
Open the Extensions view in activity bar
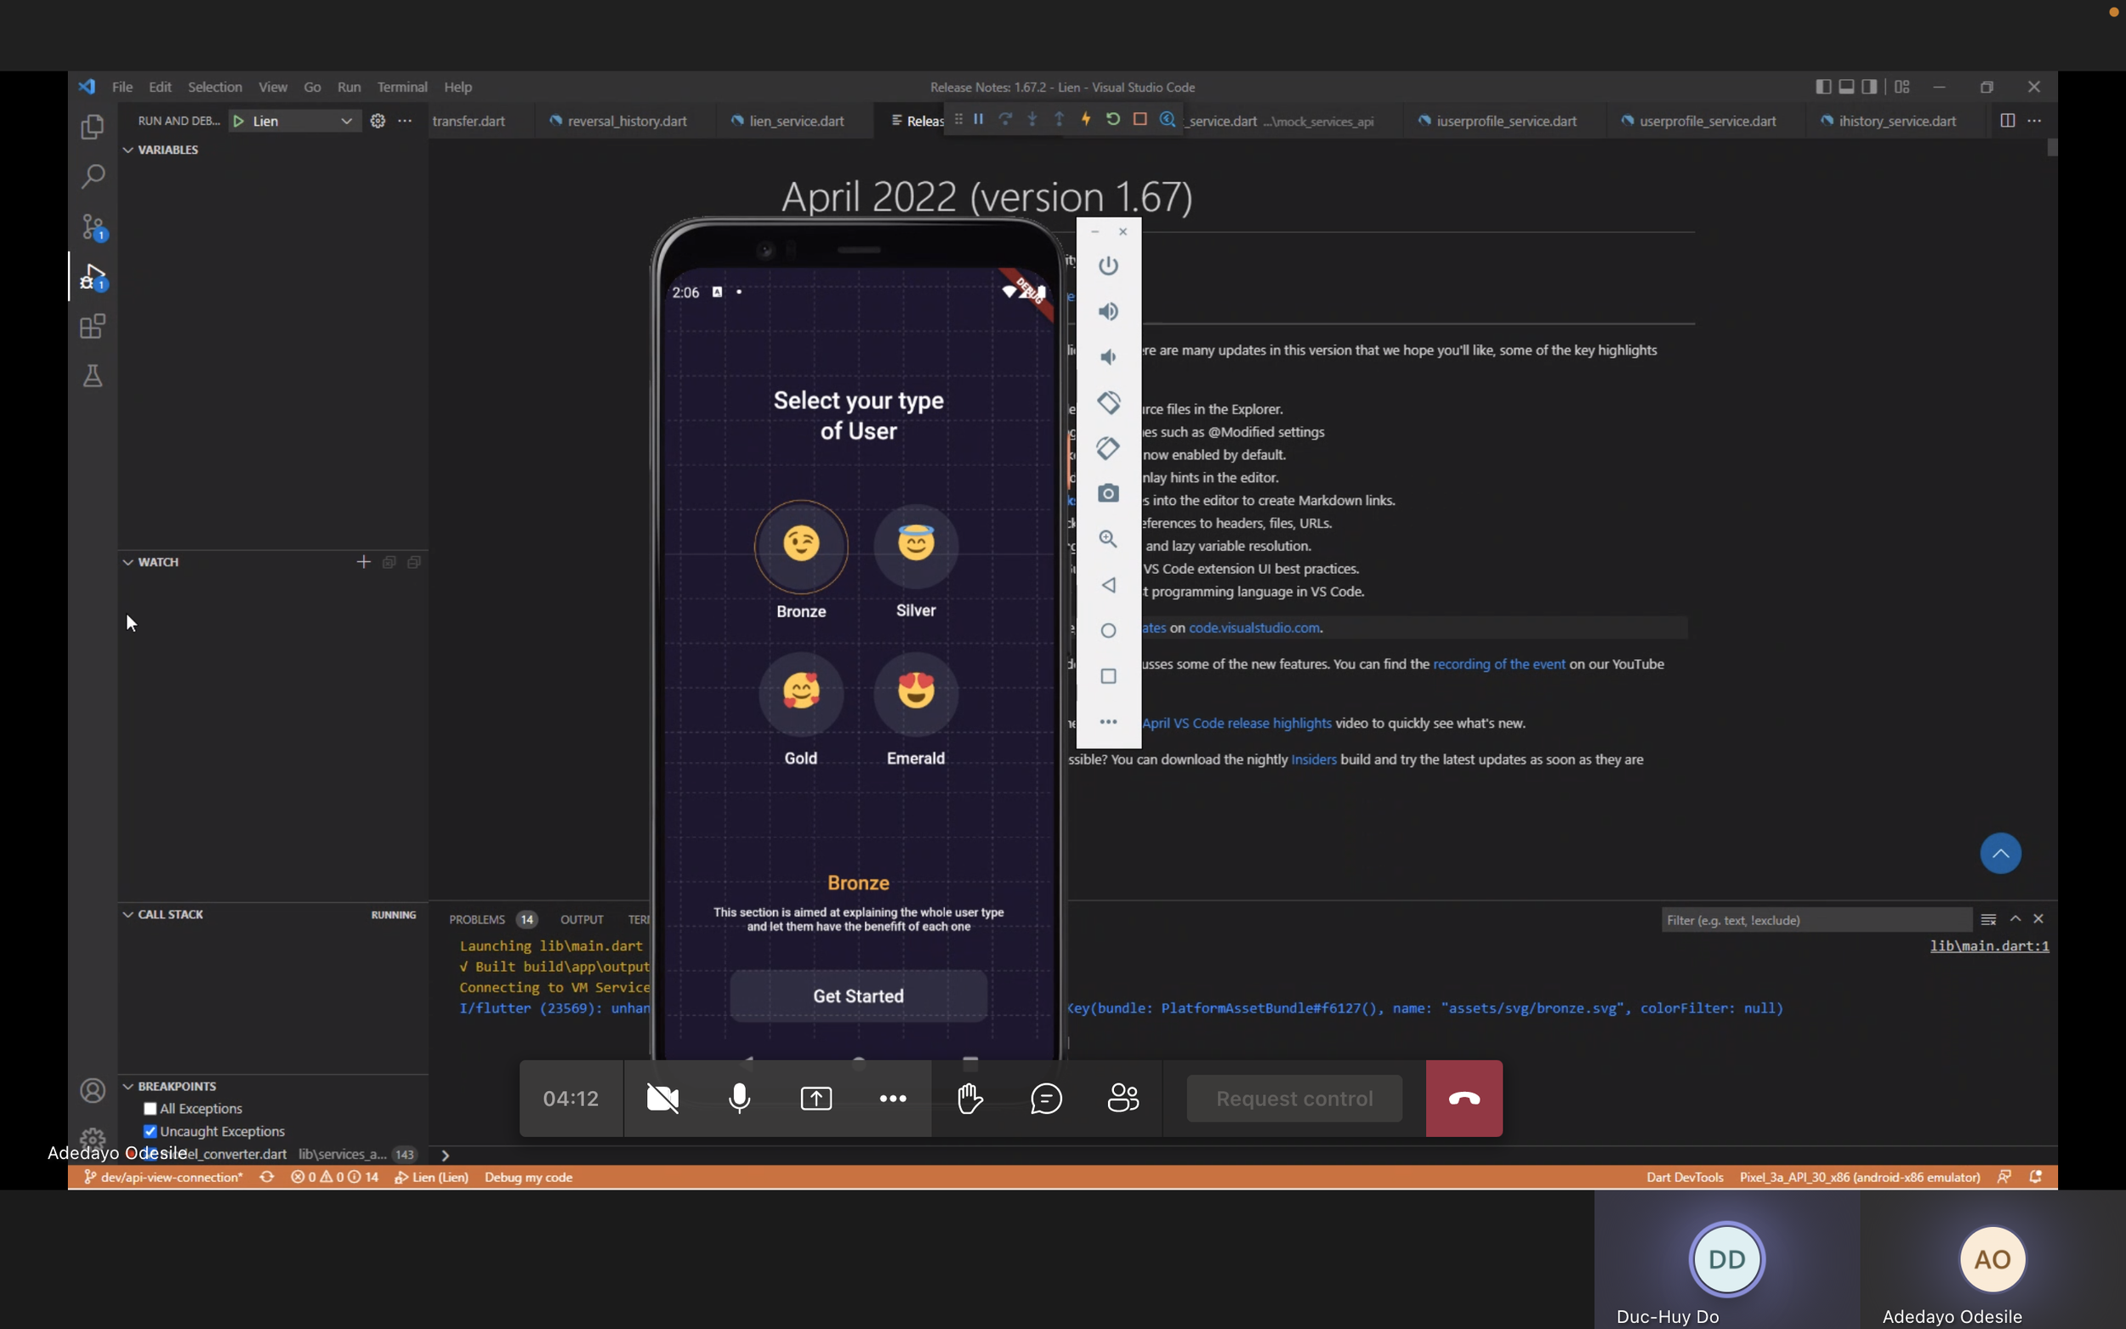point(93,327)
